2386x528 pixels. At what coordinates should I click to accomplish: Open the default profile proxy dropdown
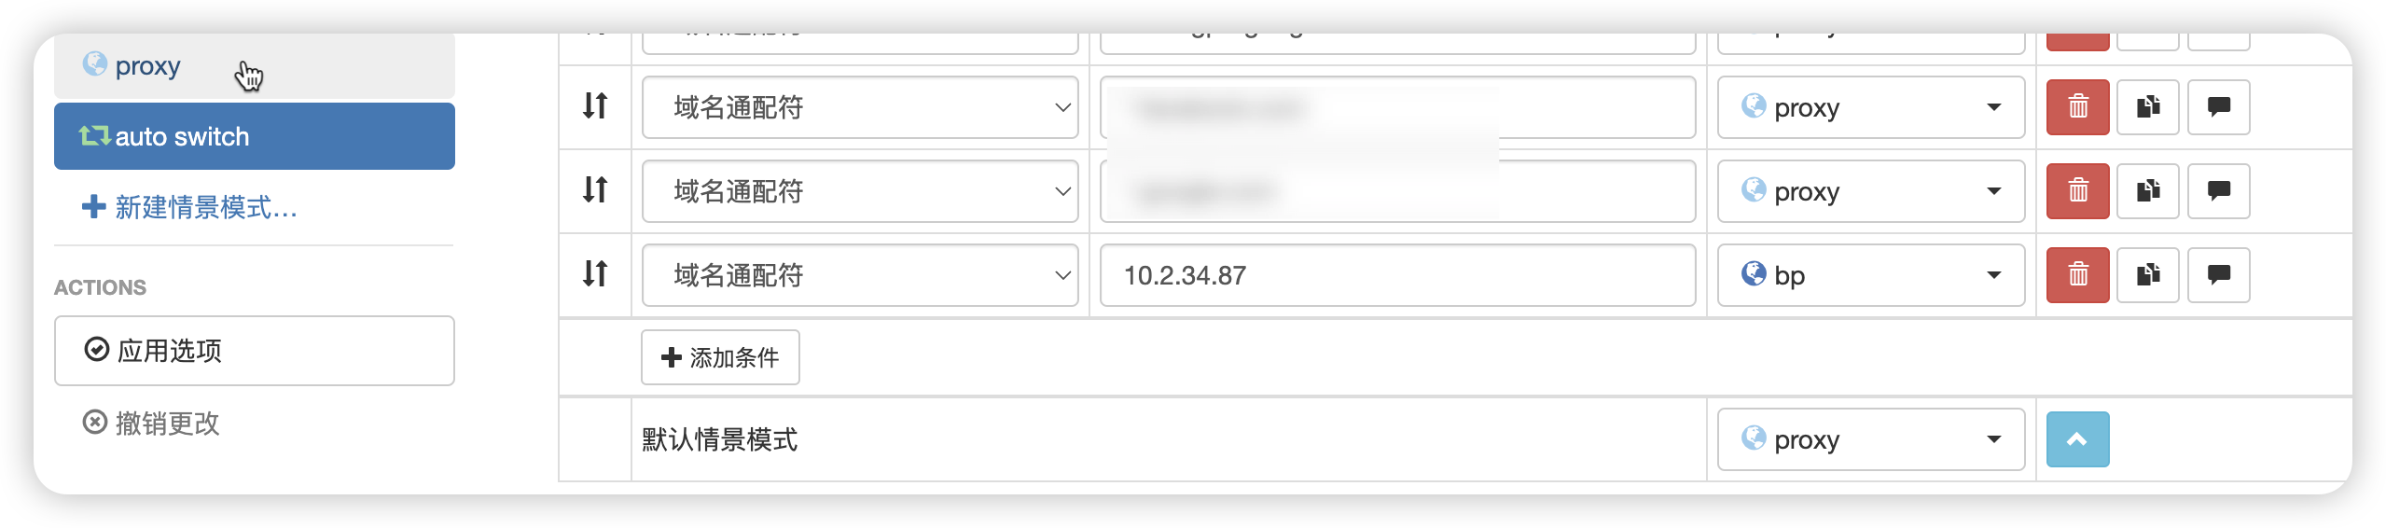(1871, 439)
